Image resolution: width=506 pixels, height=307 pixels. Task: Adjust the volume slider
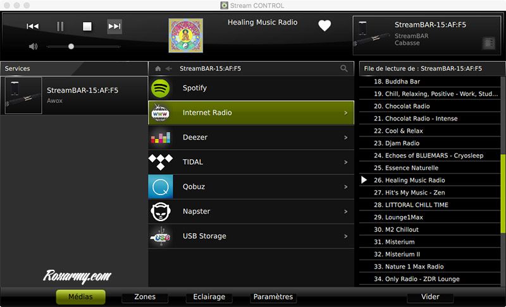[71, 46]
